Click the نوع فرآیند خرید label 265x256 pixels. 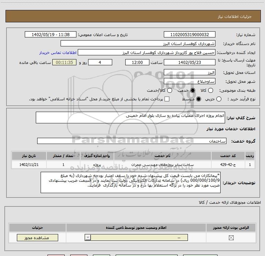tap(241, 99)
